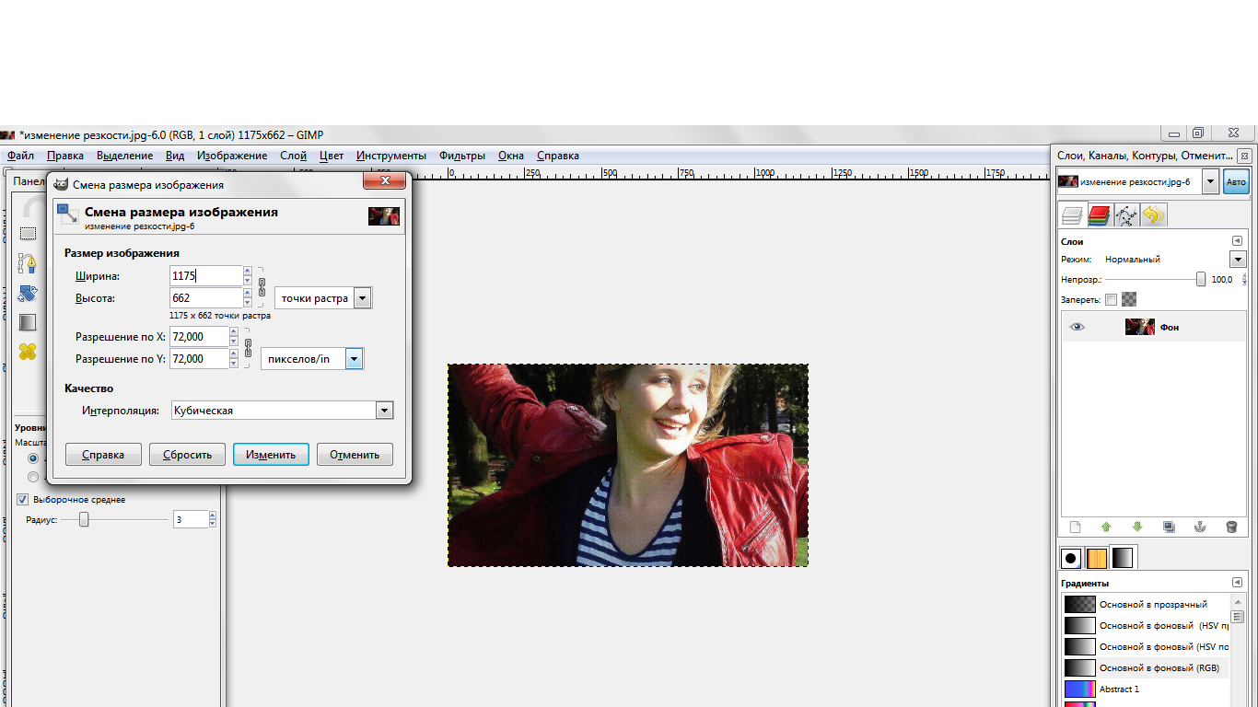Open the Окна menu
1258x707 pixels.
pos(511,156)
